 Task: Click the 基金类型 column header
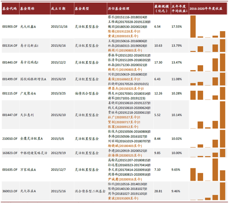tap(82, 9)
